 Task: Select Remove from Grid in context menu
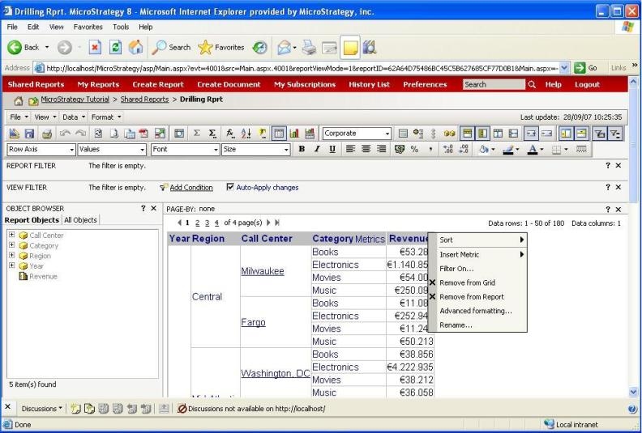(467, 282)
